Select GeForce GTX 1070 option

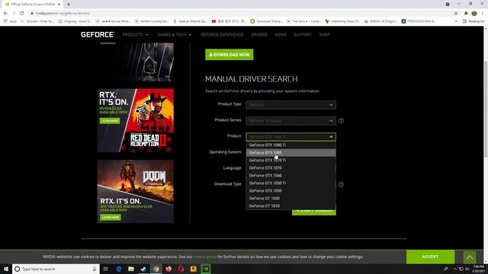click(x=291, y=167)
